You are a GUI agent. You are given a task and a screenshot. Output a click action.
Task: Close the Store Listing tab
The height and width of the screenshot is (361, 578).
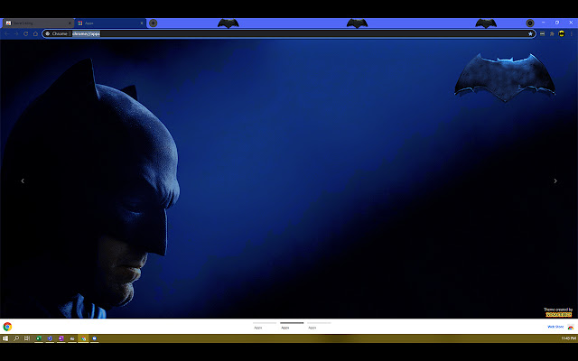[x=70, y=23]
